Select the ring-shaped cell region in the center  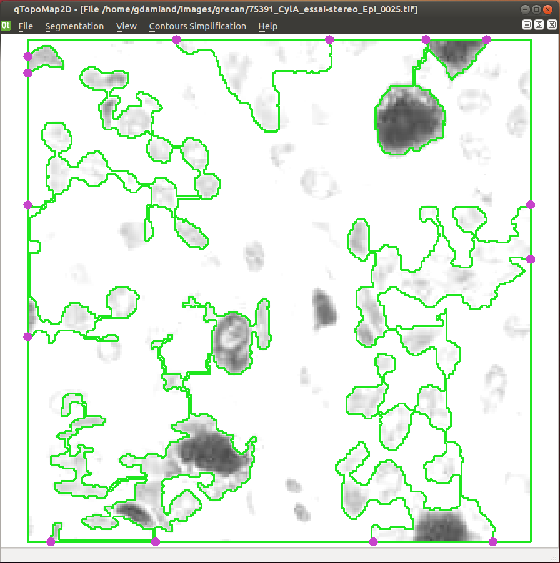tap(232, 343)
